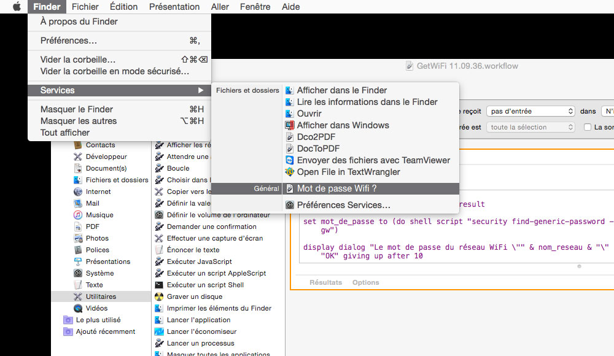Choose Open File in TextWrangler
Image resolution: width=614 pixels, height=356 pixels.
370,172
